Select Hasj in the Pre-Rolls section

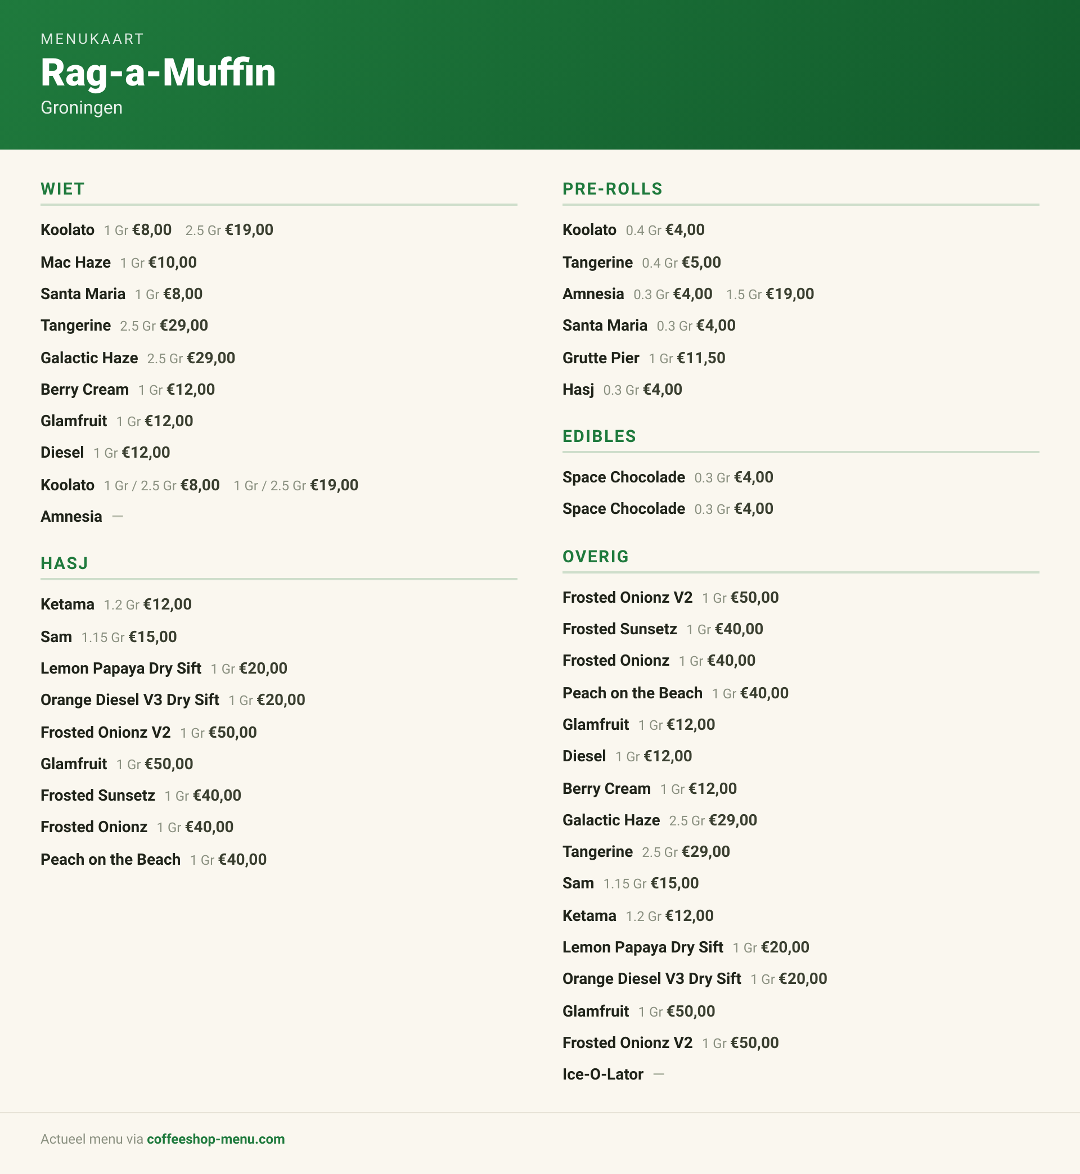pyautogui.click(x=578, y=389)
